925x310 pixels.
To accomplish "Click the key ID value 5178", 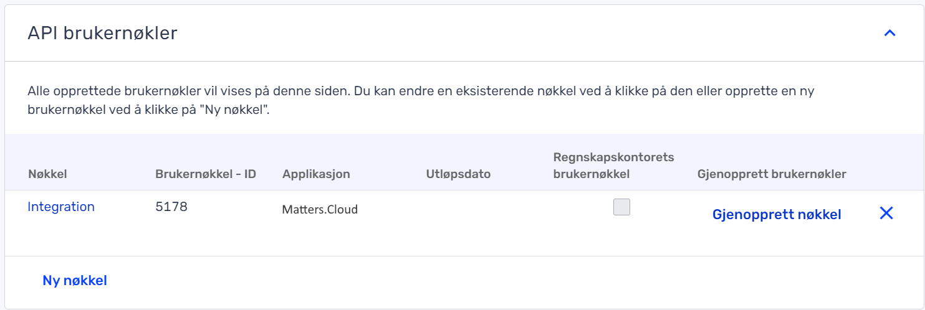I will pyautogui.click(x=171, y=207).
